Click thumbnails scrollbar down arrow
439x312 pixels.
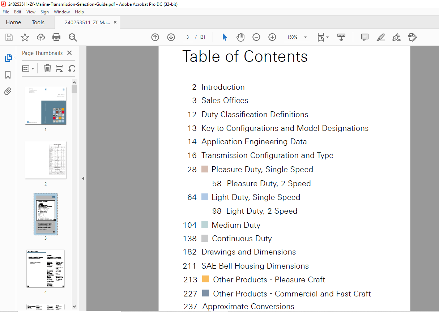pyautogui.click(x=74, y=307)
